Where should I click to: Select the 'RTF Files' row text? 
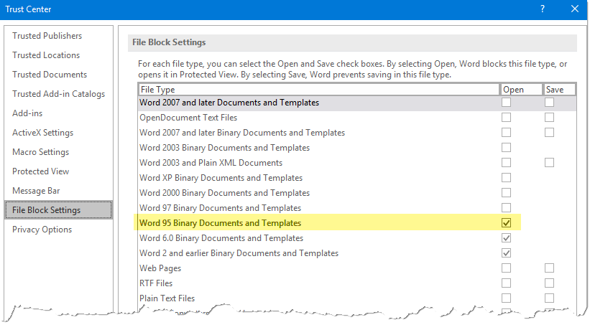[156, 283]
